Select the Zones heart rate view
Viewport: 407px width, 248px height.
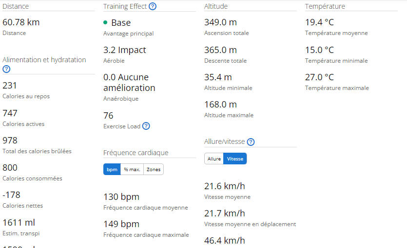point(154,169)
